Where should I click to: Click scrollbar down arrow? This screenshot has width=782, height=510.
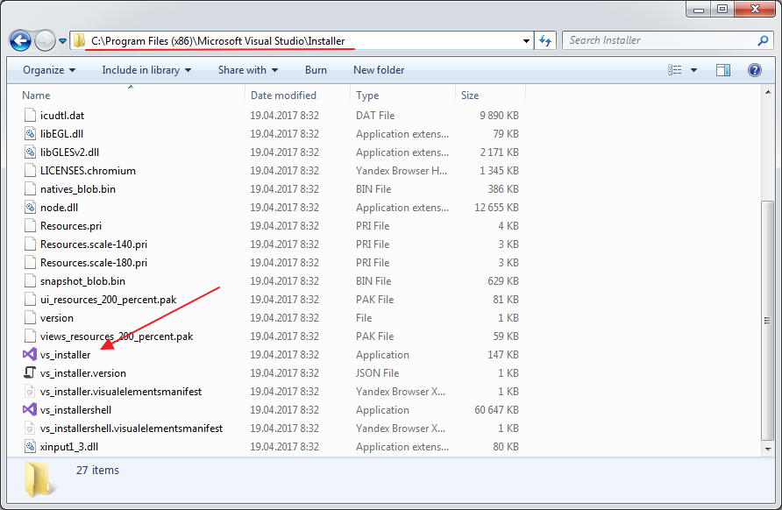768,450
